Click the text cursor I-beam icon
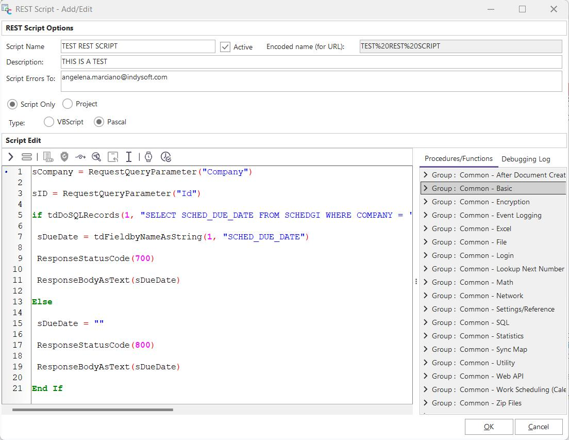This screenshot has width=569, height=440. click(x=129, y=157)
